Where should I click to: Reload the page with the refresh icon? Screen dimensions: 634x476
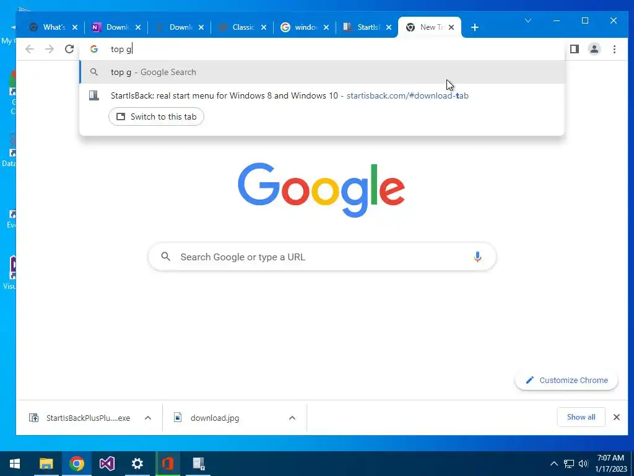tap(69, 49)
